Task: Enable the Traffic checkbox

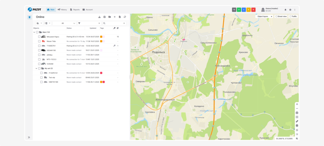Action: pos(290,16)
